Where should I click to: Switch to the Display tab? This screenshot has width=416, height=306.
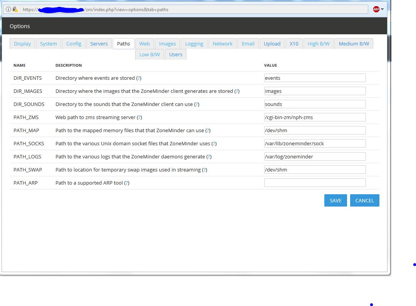(x=22, y=44)
